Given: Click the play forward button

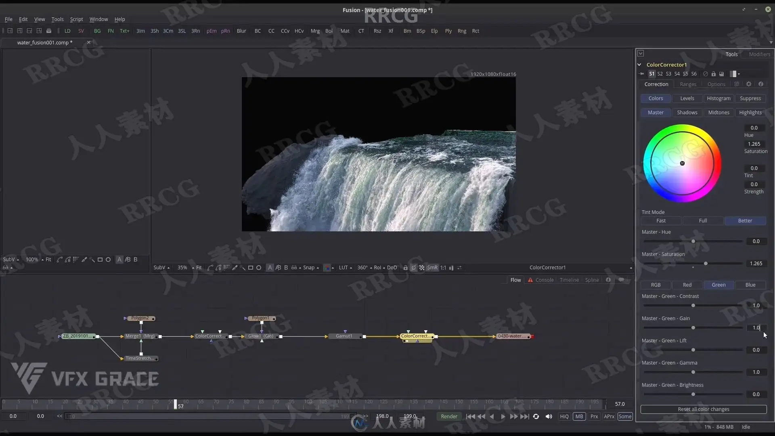Looking at the screenshot, I should (x=503, y=417).
